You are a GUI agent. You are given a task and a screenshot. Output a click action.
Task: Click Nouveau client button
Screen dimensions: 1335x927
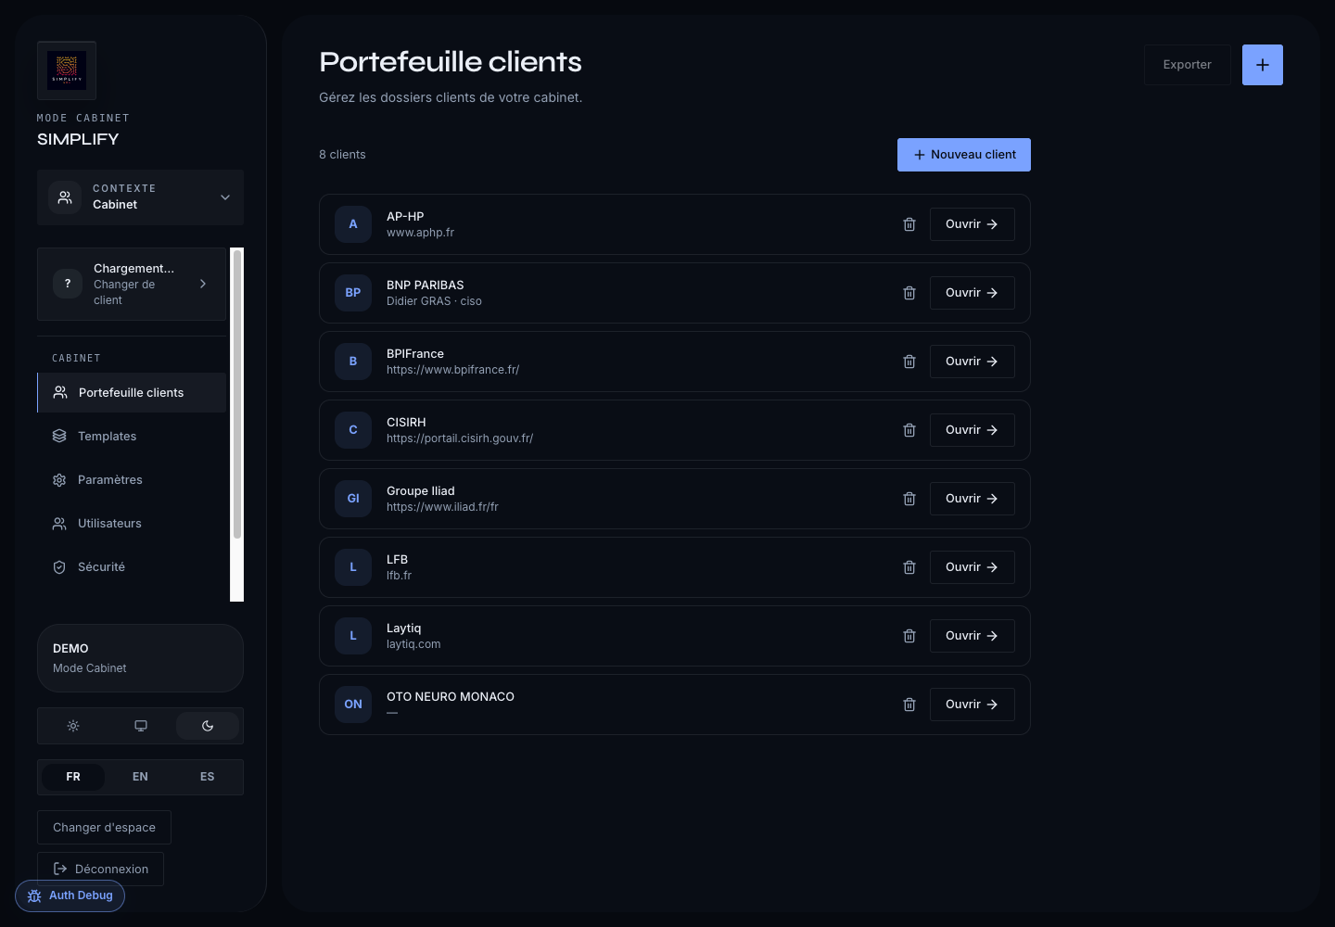coord(964,155)
